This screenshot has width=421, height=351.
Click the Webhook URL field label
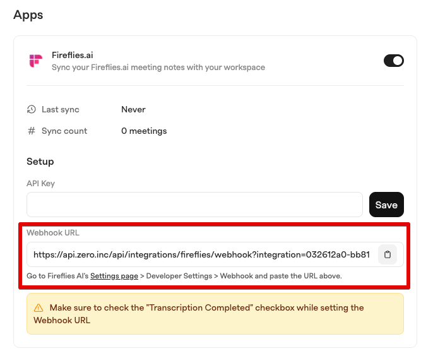pos(53,232)
